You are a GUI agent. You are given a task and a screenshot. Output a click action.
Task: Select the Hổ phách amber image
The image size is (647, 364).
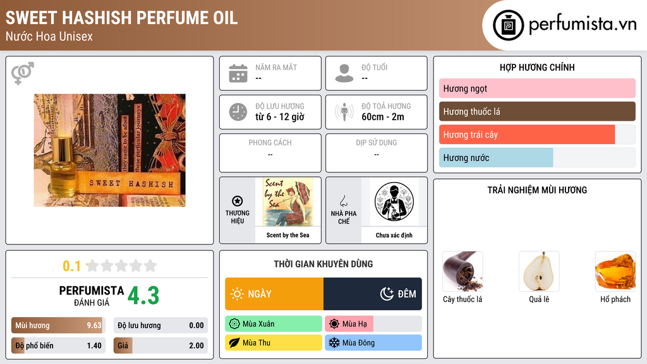click(615, 271)
